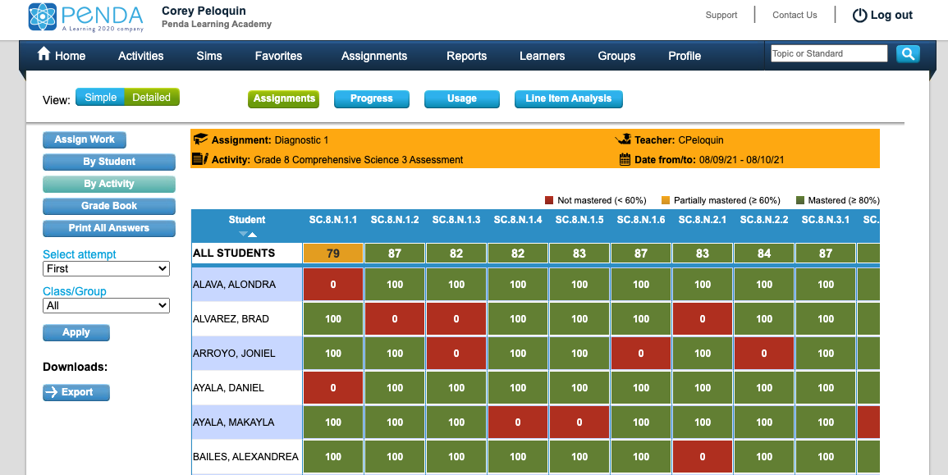948x475 pixels.
Task: Click the orange 79 score cell for ALL STUDENTS
Action: (x=333, y=253)
